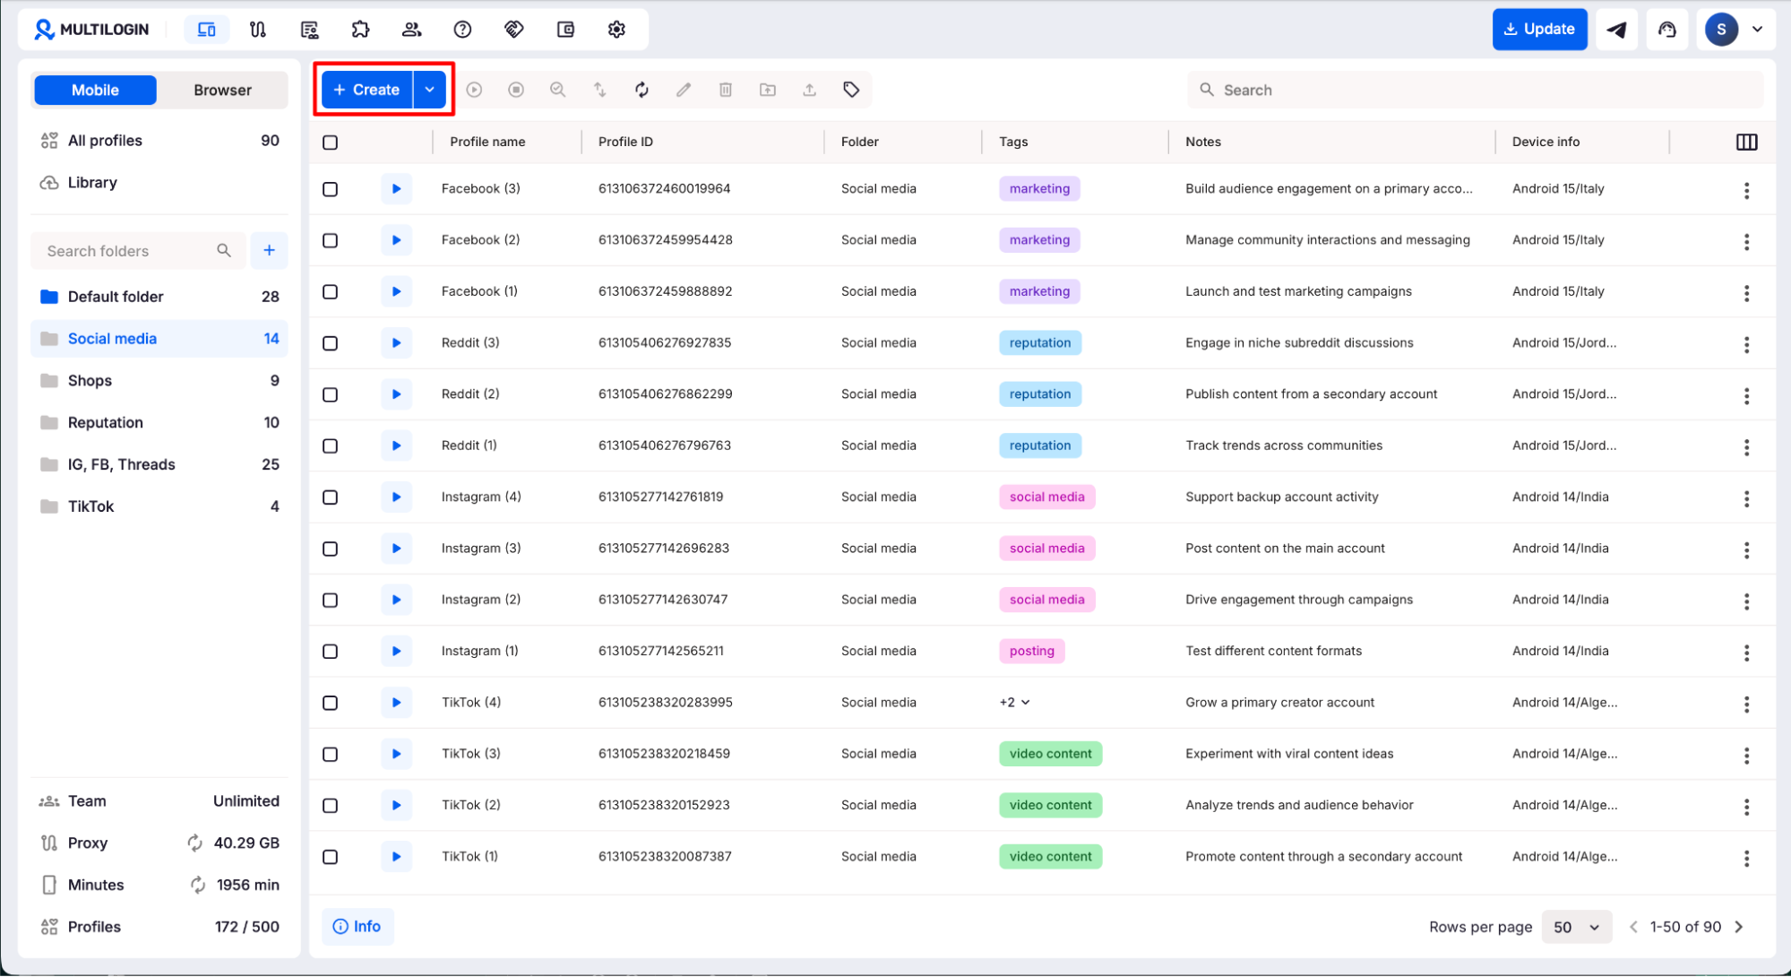Open the support headset icon
Viewport: 1791px width, 977px height.
click(1666, 30)
